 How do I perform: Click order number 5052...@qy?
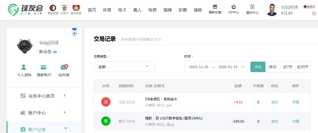[x=160, y=125]
